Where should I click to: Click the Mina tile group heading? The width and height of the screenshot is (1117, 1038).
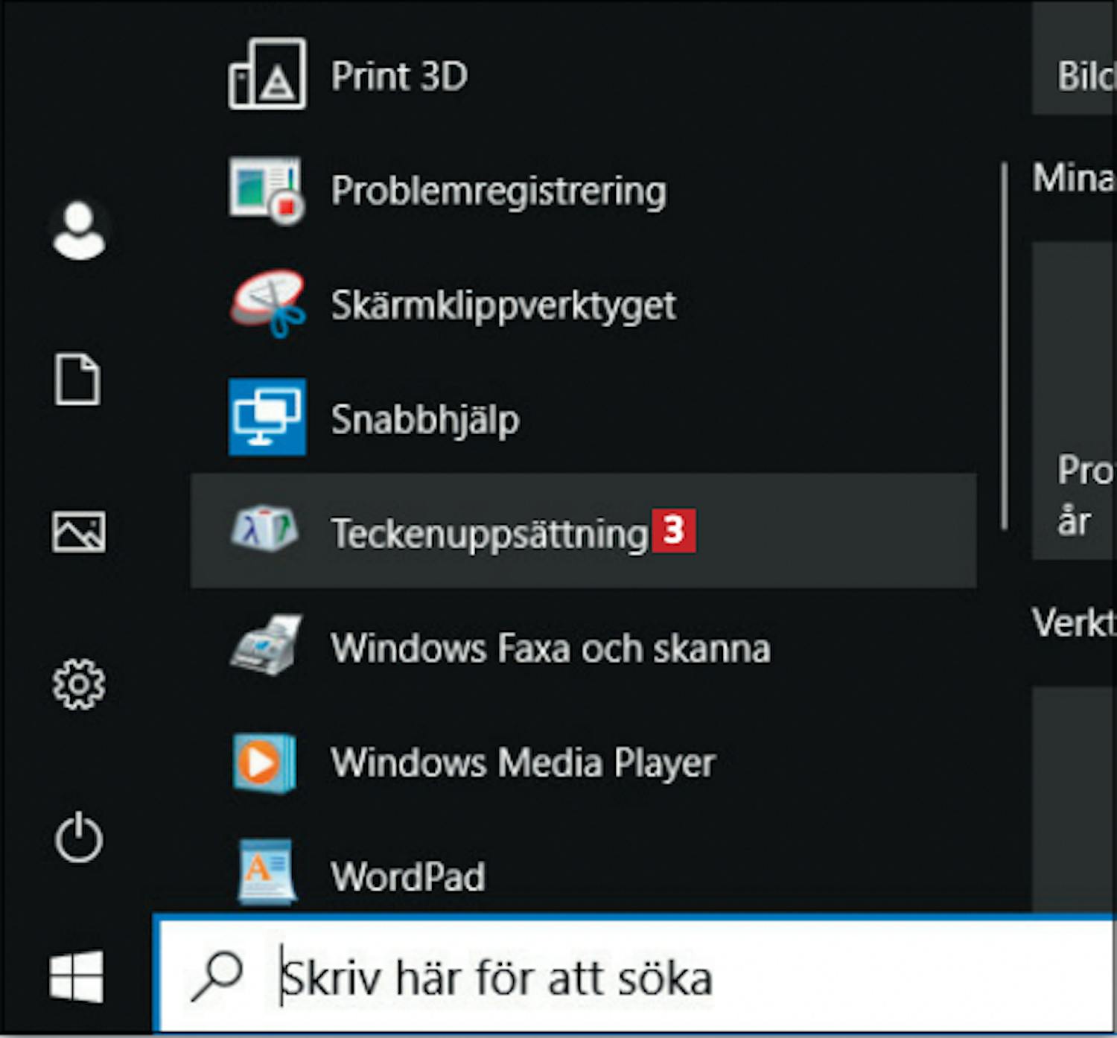(1073, 179)
